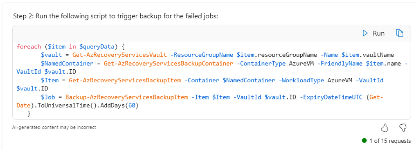Copy the script with the copy icon

click(400, 33)
